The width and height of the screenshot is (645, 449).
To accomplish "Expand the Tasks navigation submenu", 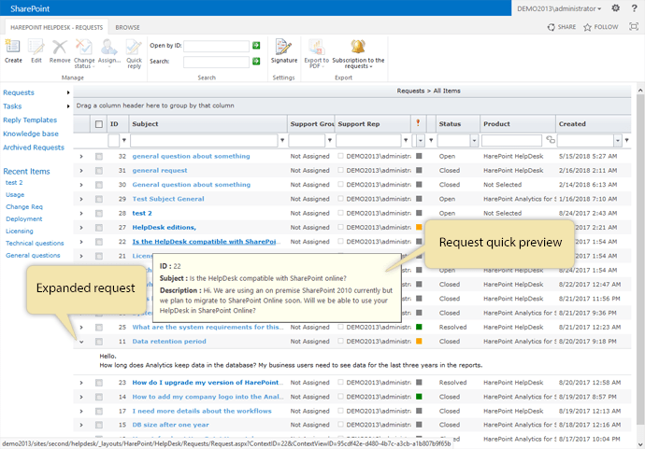I will (68, 106).
